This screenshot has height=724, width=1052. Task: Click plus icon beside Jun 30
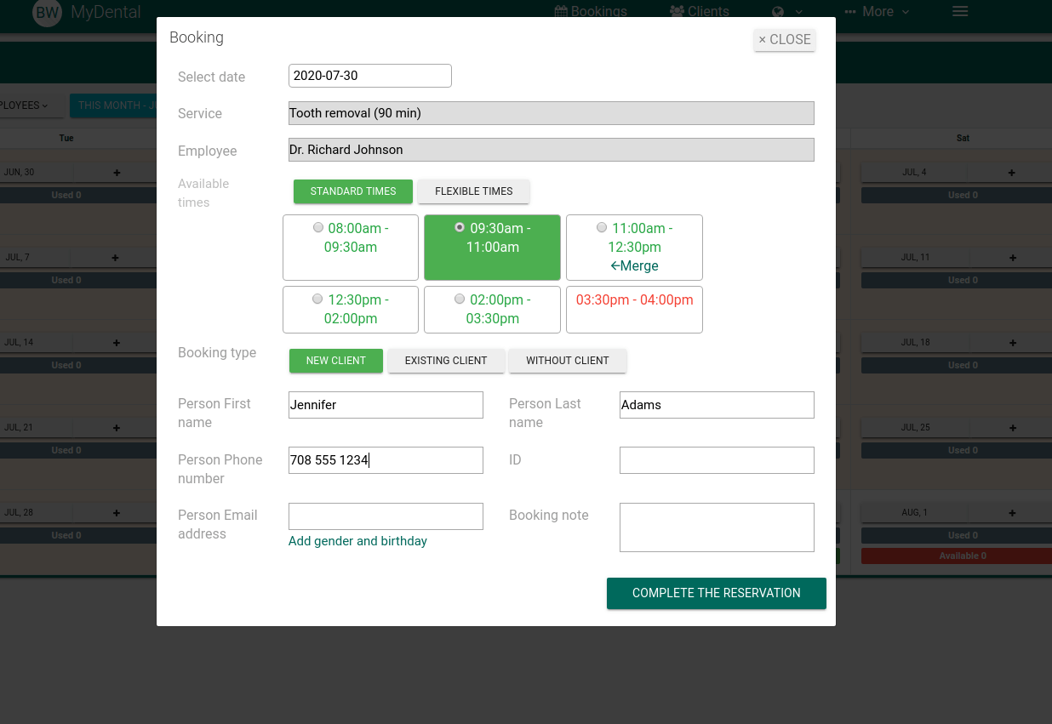point(117,173)
